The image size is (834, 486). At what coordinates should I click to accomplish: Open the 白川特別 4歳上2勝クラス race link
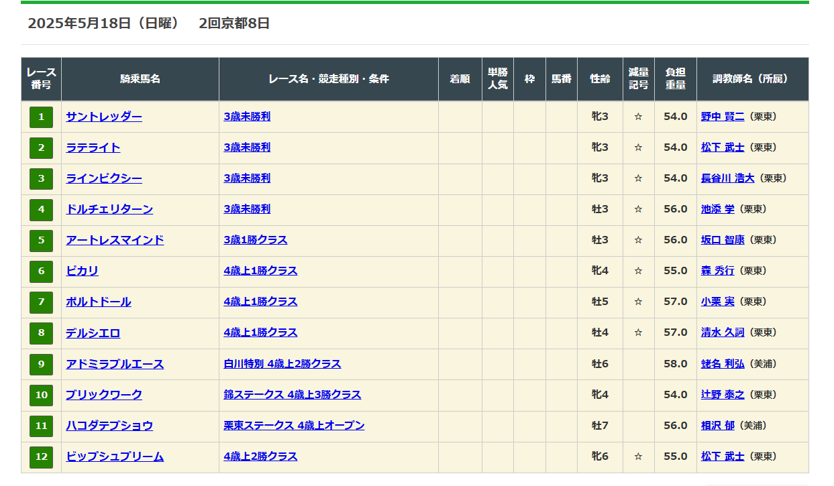tap(282, 364)
